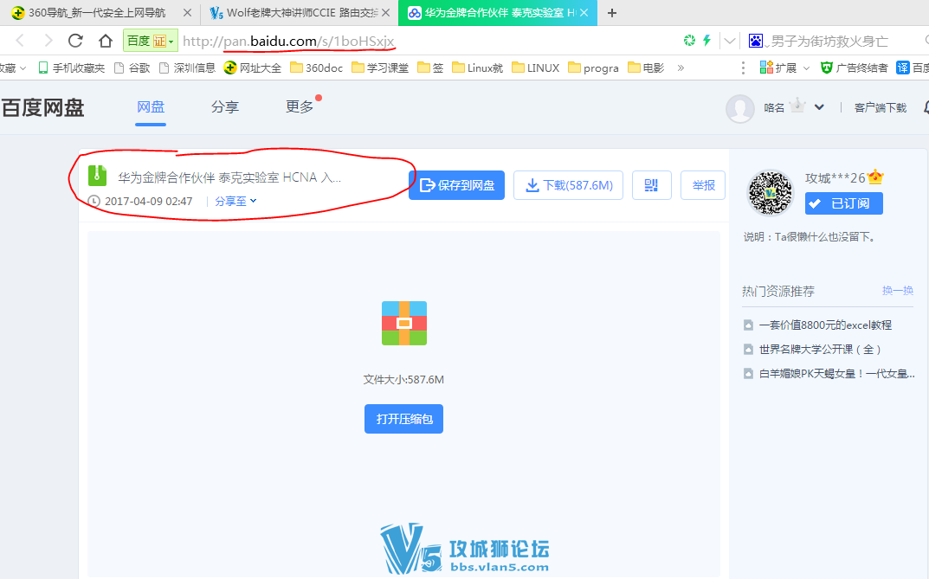Expand the account dropdown arrow beside username

pos(819,107)
